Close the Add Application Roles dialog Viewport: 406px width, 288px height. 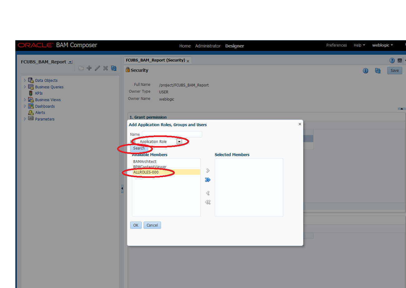point(300,124)
